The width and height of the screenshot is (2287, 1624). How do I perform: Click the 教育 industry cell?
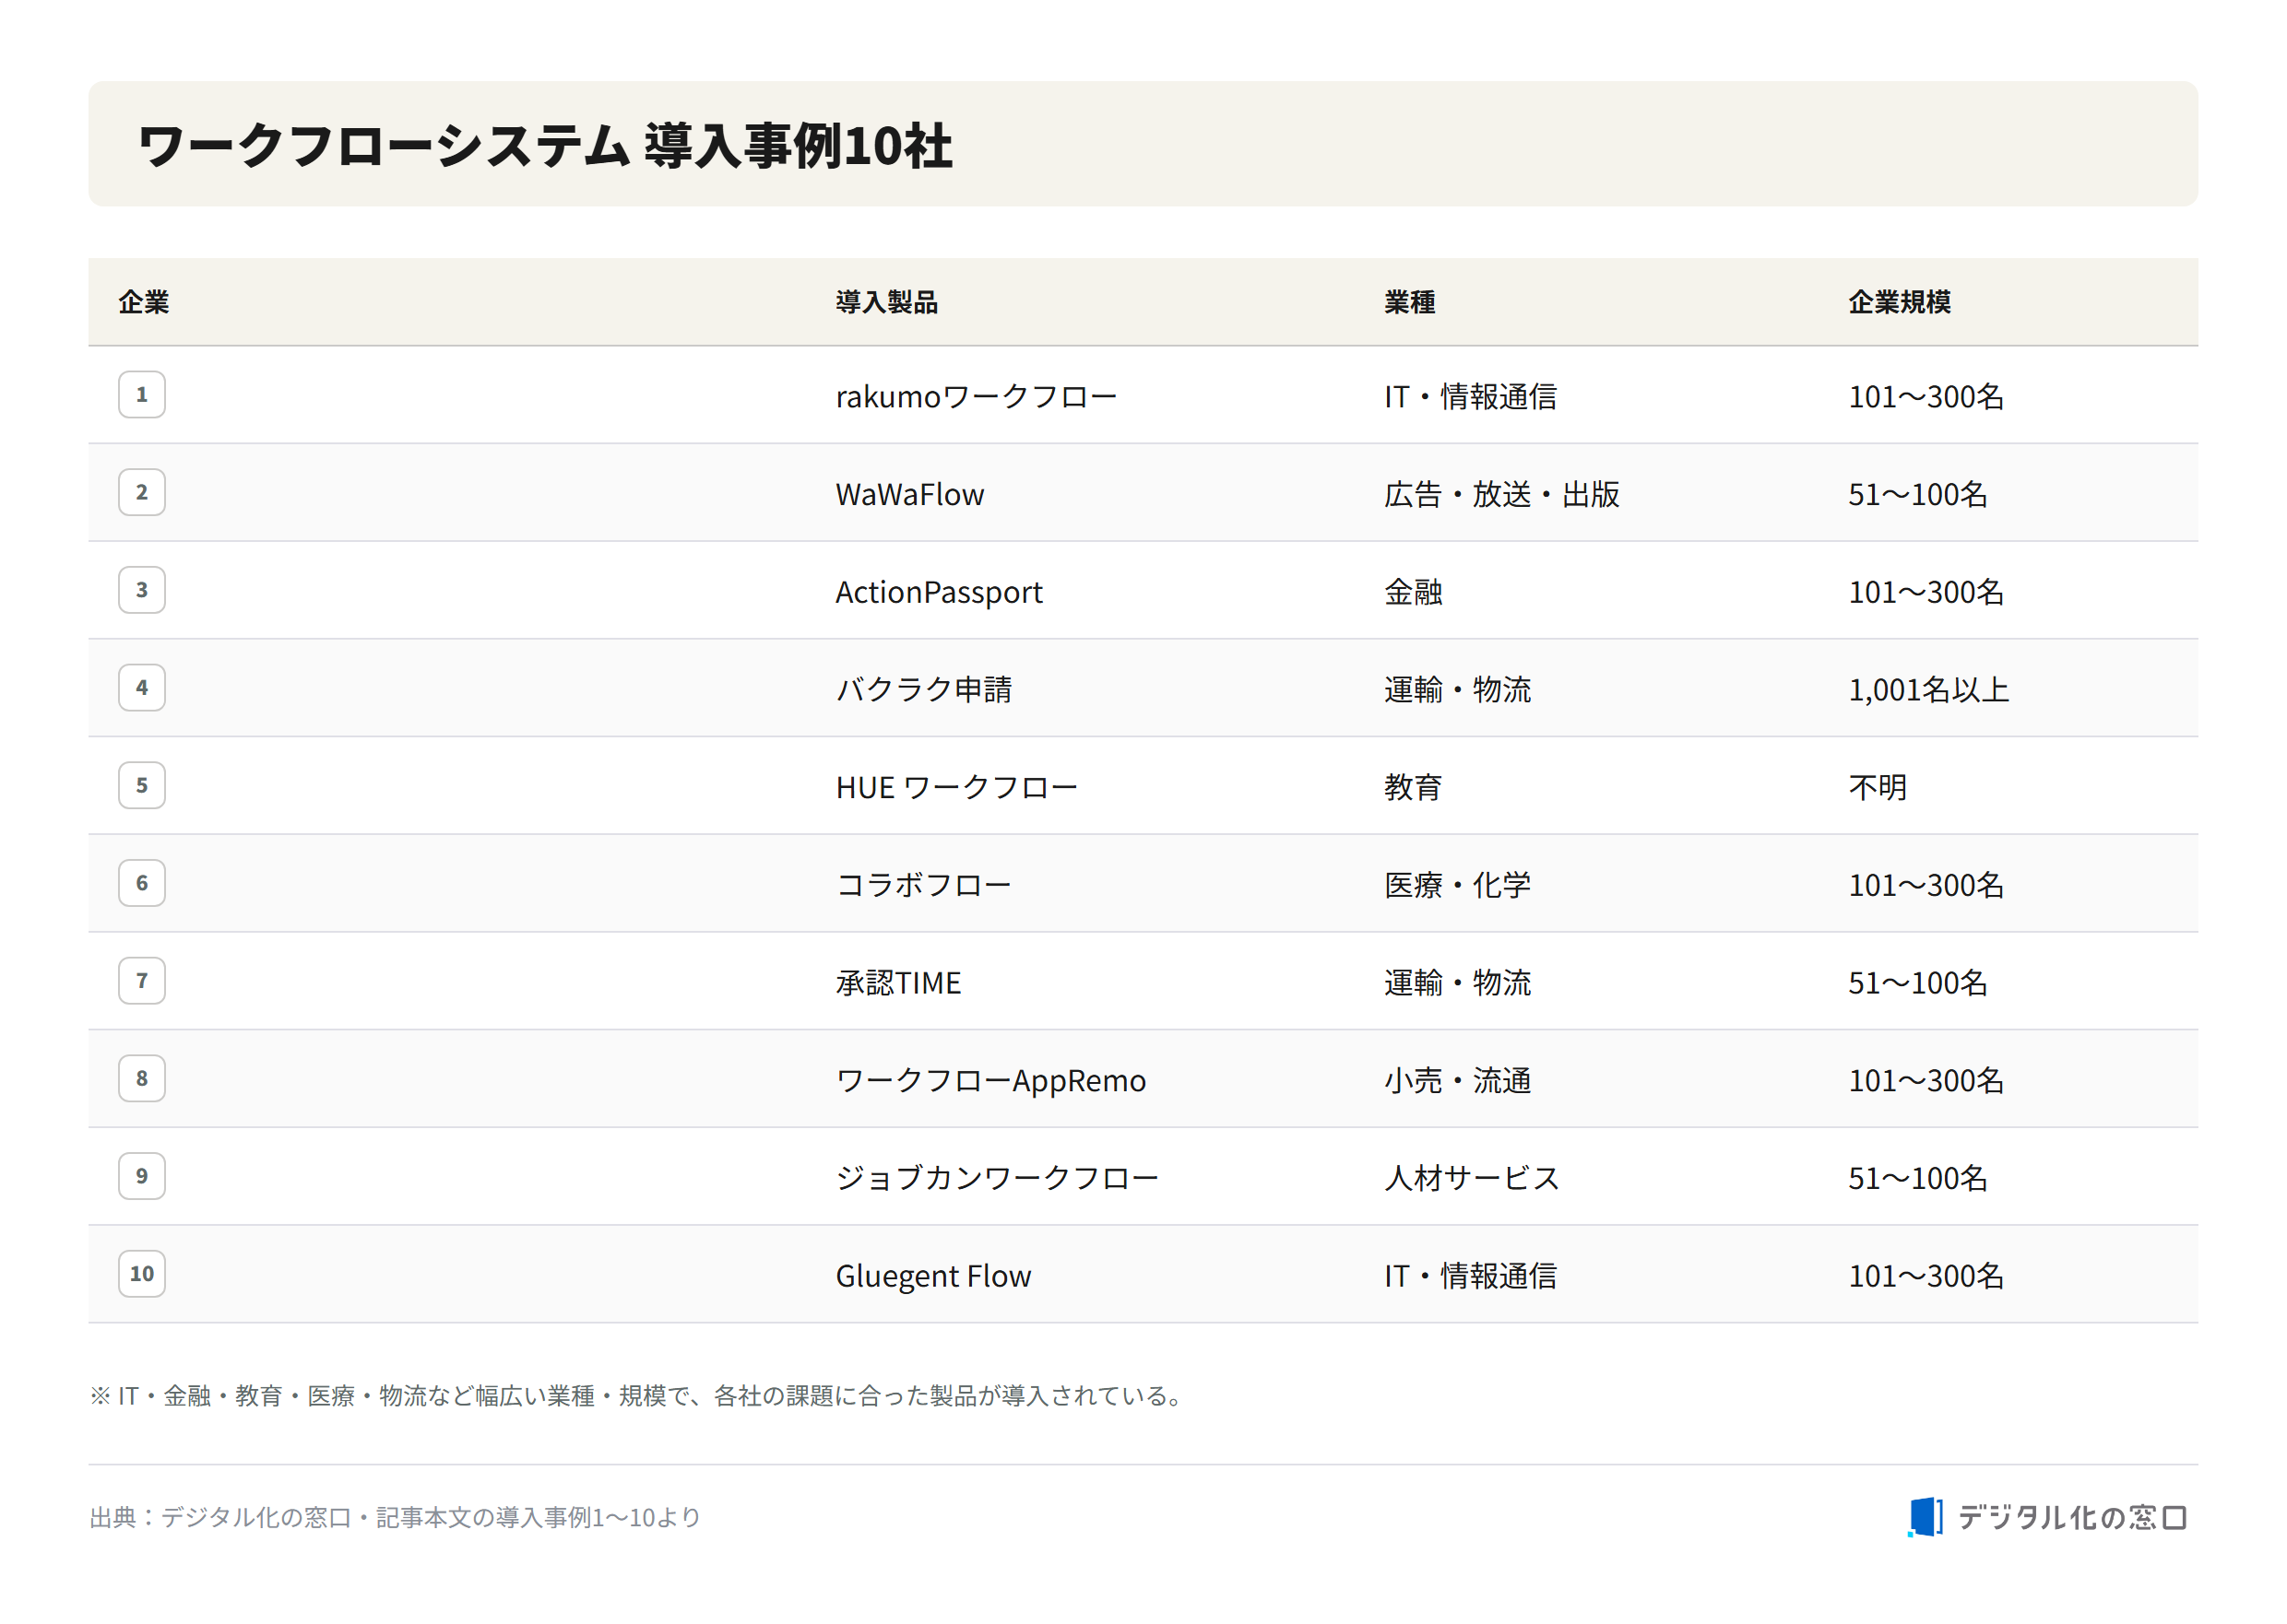[1413, 788]
